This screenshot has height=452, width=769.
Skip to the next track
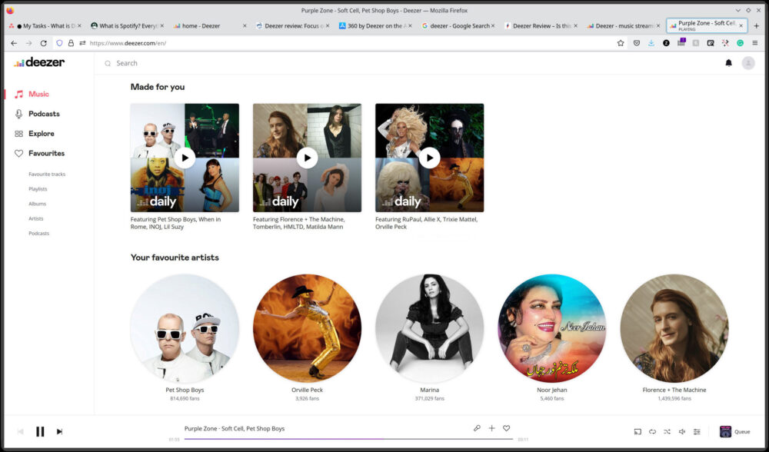(59, 432)
